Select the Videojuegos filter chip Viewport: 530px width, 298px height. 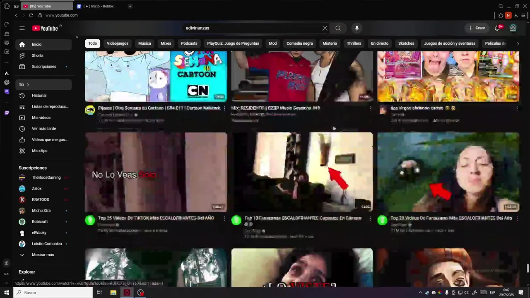point(118,43)
